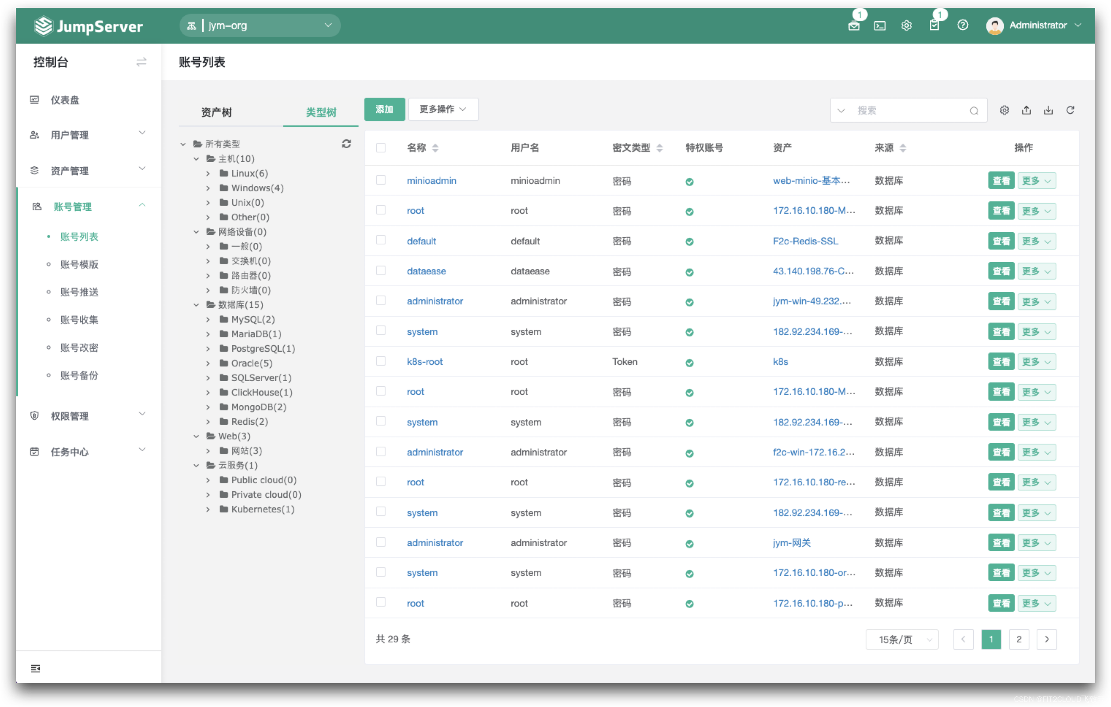
Task: Open 账号推送 in the sidebar menu
Action: pyautogui.click(x=80, y=292)
